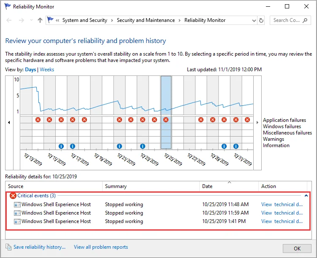Click the flag icon in address bar
Screen dimensions: 317x258
(x=50, y=20)
